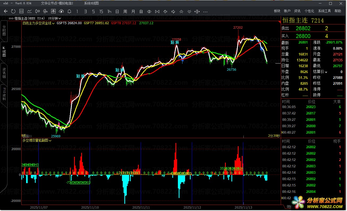Select the 1h period button
This screenshot has height=211, width=347.
pos(109,11)
